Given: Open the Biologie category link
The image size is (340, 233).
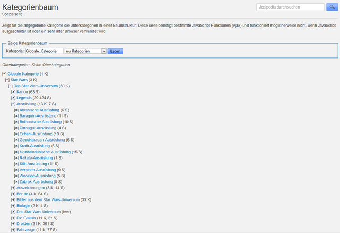Looking at the screenshot, I should coord(23,206).
